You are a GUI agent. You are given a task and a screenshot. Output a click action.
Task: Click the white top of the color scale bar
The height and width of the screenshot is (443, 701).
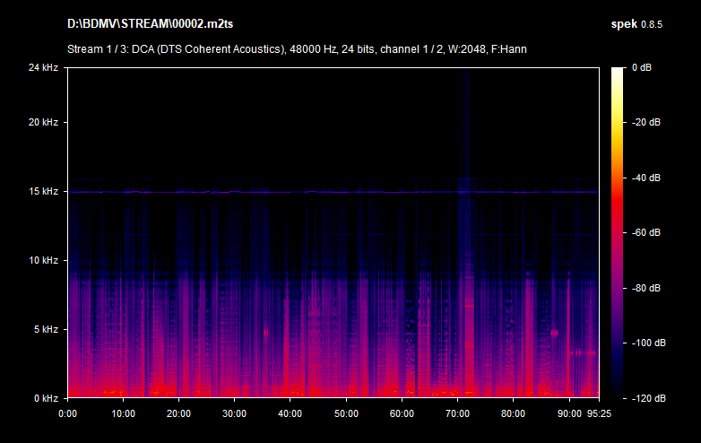[618, 72]
